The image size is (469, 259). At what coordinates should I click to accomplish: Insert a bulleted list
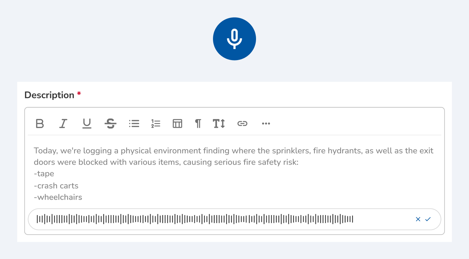point(134,124)
